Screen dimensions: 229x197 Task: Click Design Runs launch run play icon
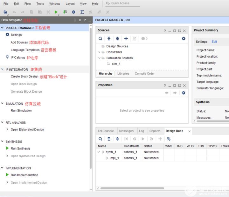point(143,139)
